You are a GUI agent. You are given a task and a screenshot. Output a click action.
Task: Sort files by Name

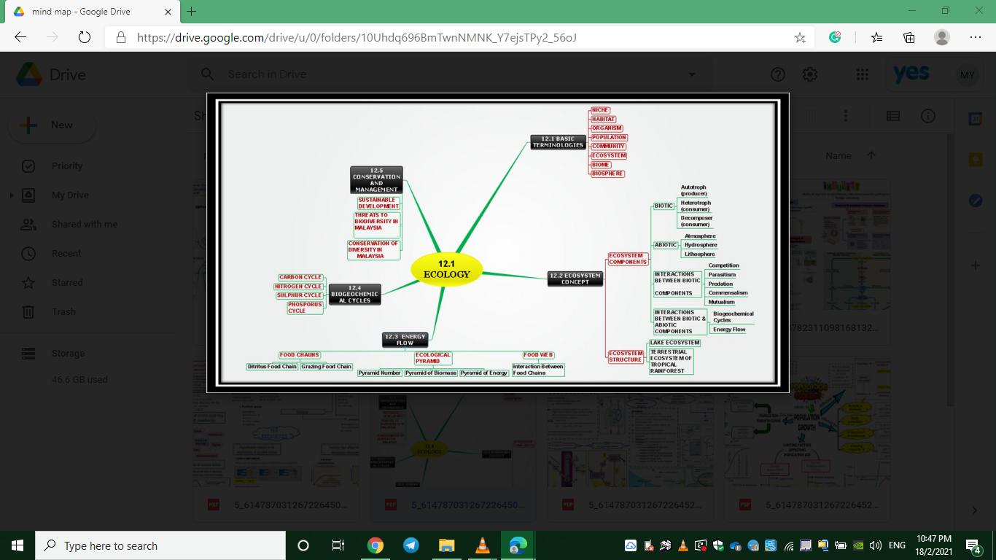(839, 155)
